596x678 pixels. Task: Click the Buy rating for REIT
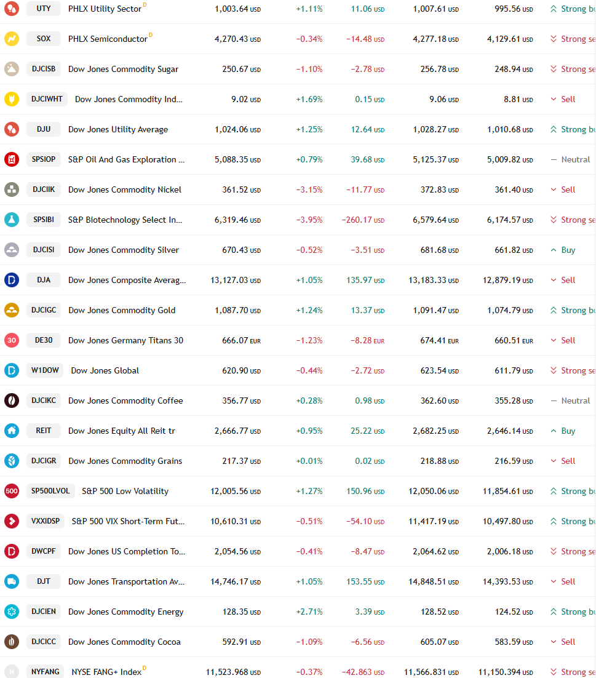click(x=563, y=431)
